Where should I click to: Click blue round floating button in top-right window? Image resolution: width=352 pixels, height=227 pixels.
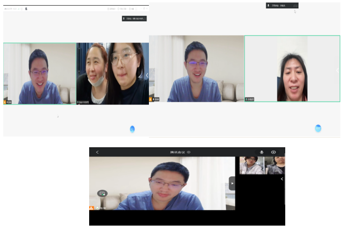(x=318, y=128)
